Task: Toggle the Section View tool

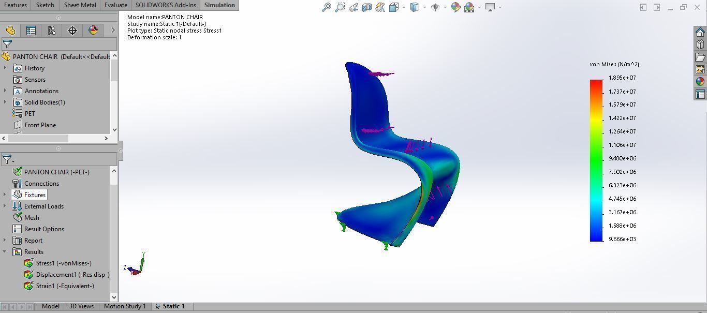Action: (367, 7)
